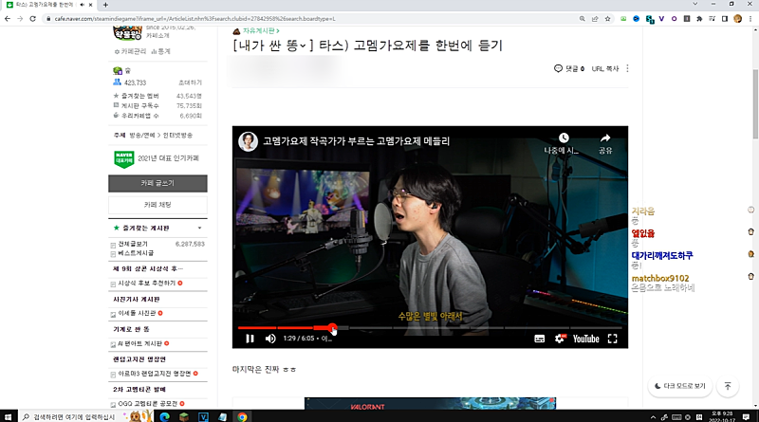Open the channel avatar in video header
The width and height of the screenshot is (759, 422).
pyautogui.click(x=248, y=141)
